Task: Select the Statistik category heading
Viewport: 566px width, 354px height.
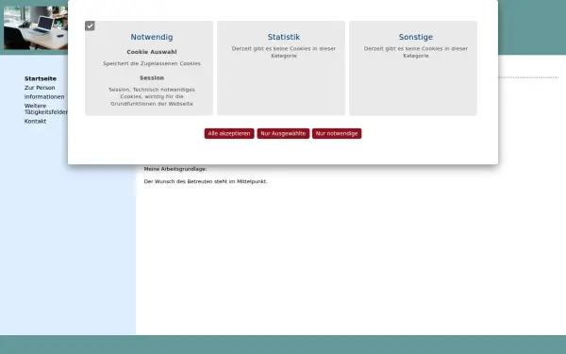Action: click(x=284, y=37)
